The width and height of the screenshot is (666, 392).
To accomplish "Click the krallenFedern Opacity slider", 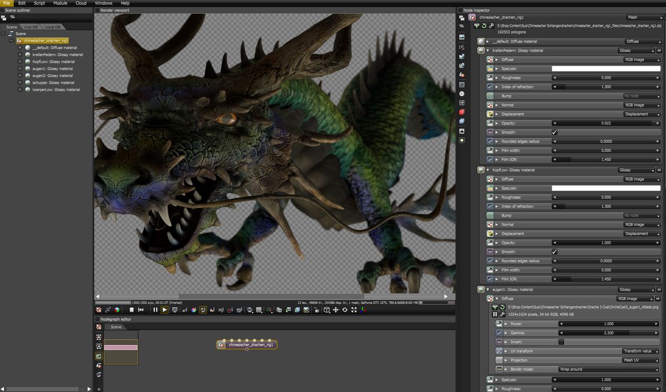I will click(606, 123).
